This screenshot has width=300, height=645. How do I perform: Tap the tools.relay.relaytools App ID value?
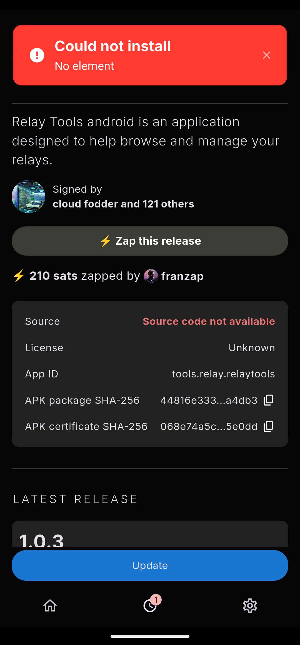pos(223,374)
